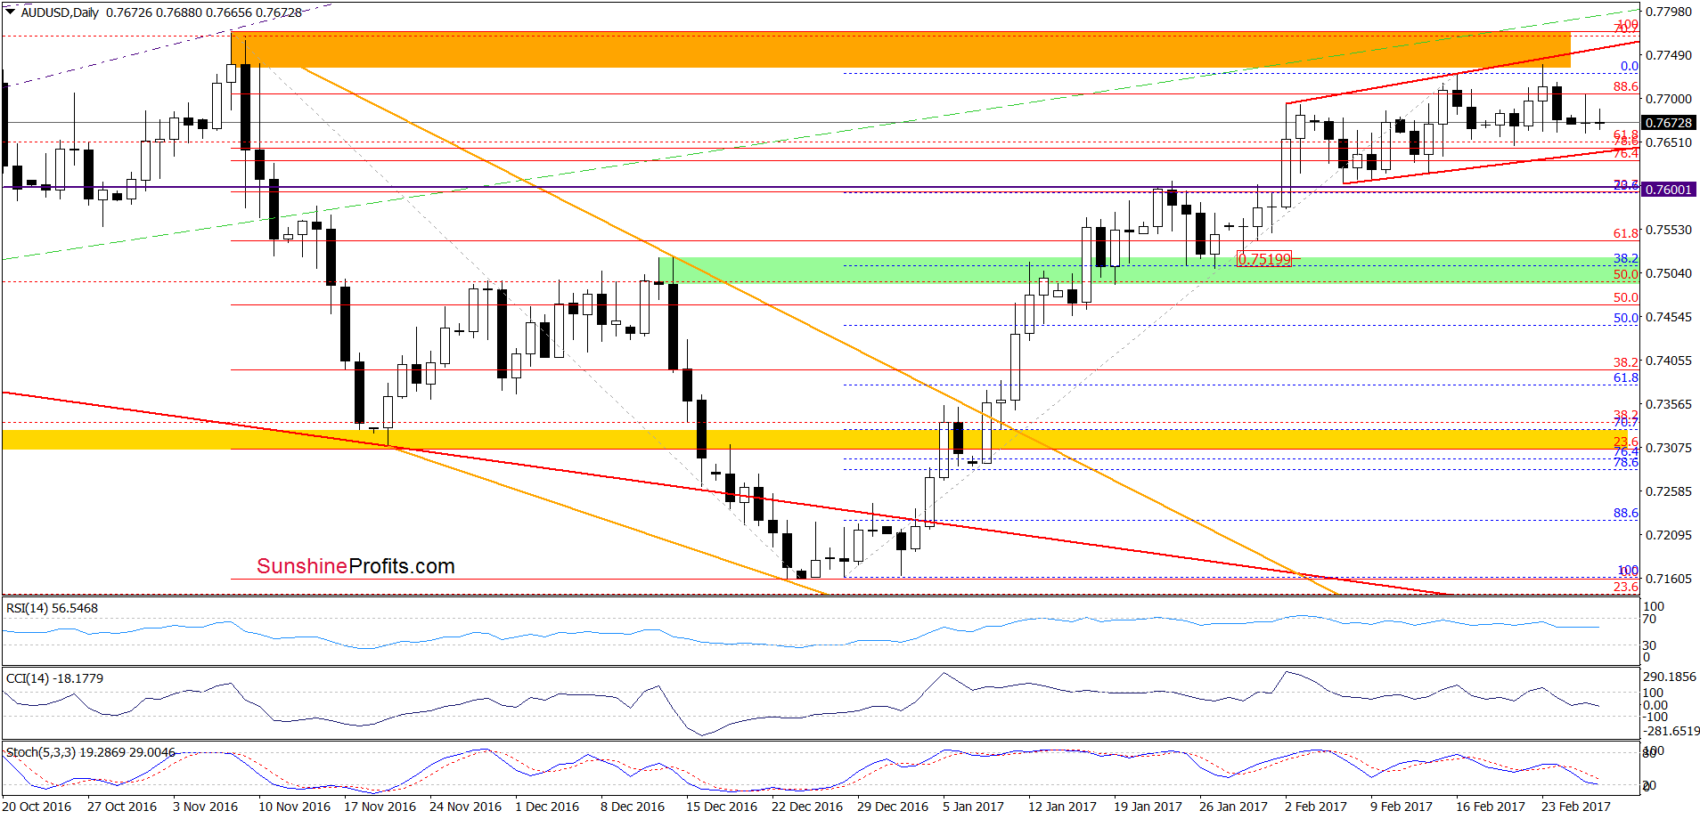Click the 0.77980 price axis value

(x=1668, y=12)
